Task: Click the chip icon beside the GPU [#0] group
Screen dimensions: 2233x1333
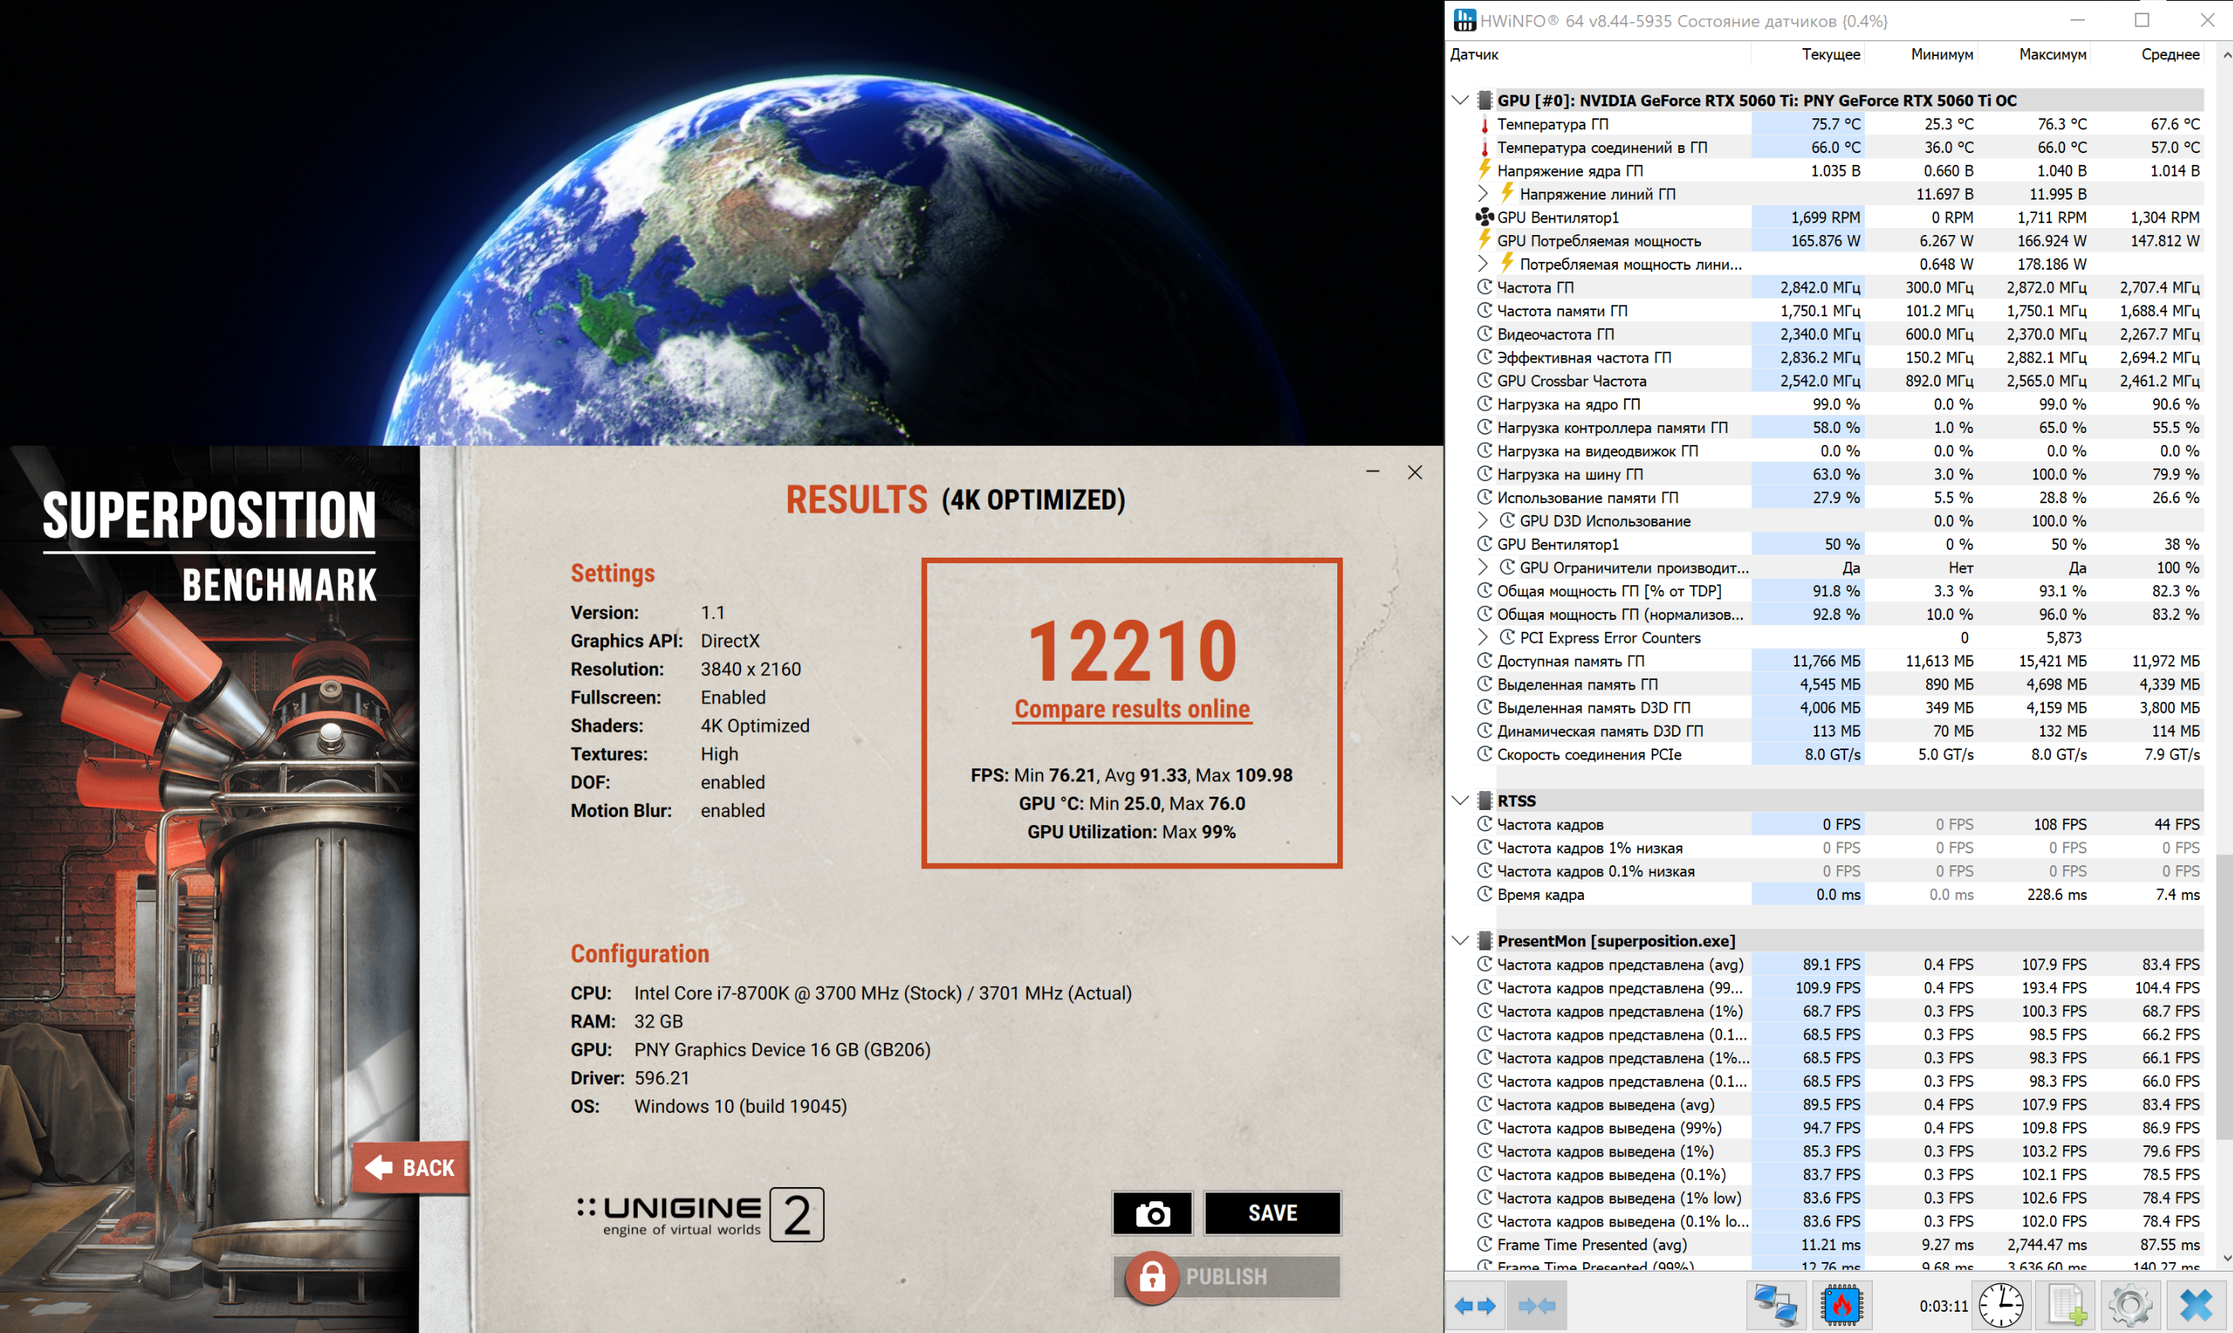Action: [1485, 101]
